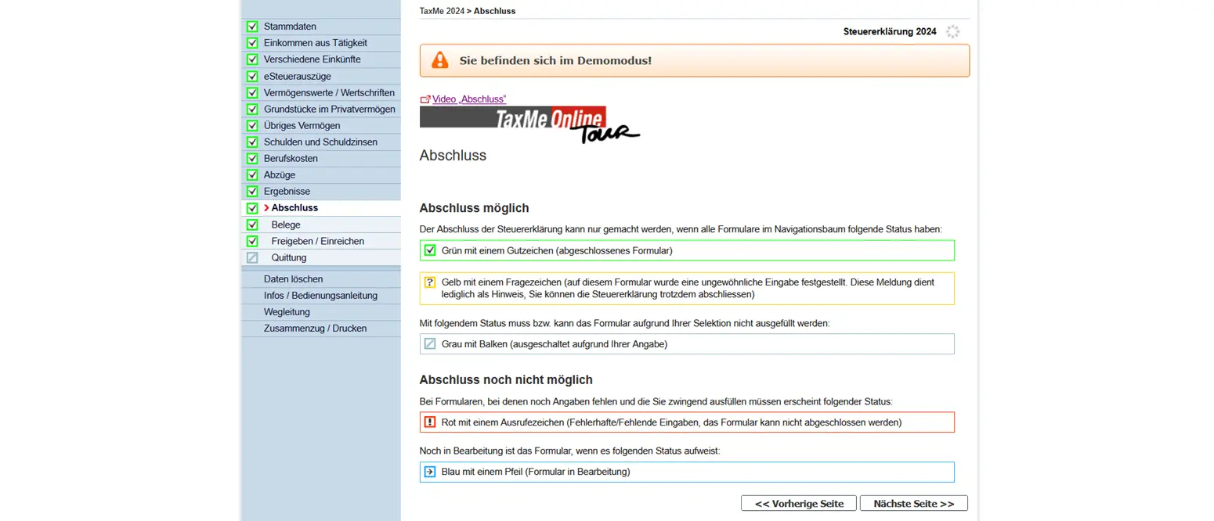The image size is (1214, 521).
Task: Open the Video „Abschluss" link
Action: [x=468, y=99]
